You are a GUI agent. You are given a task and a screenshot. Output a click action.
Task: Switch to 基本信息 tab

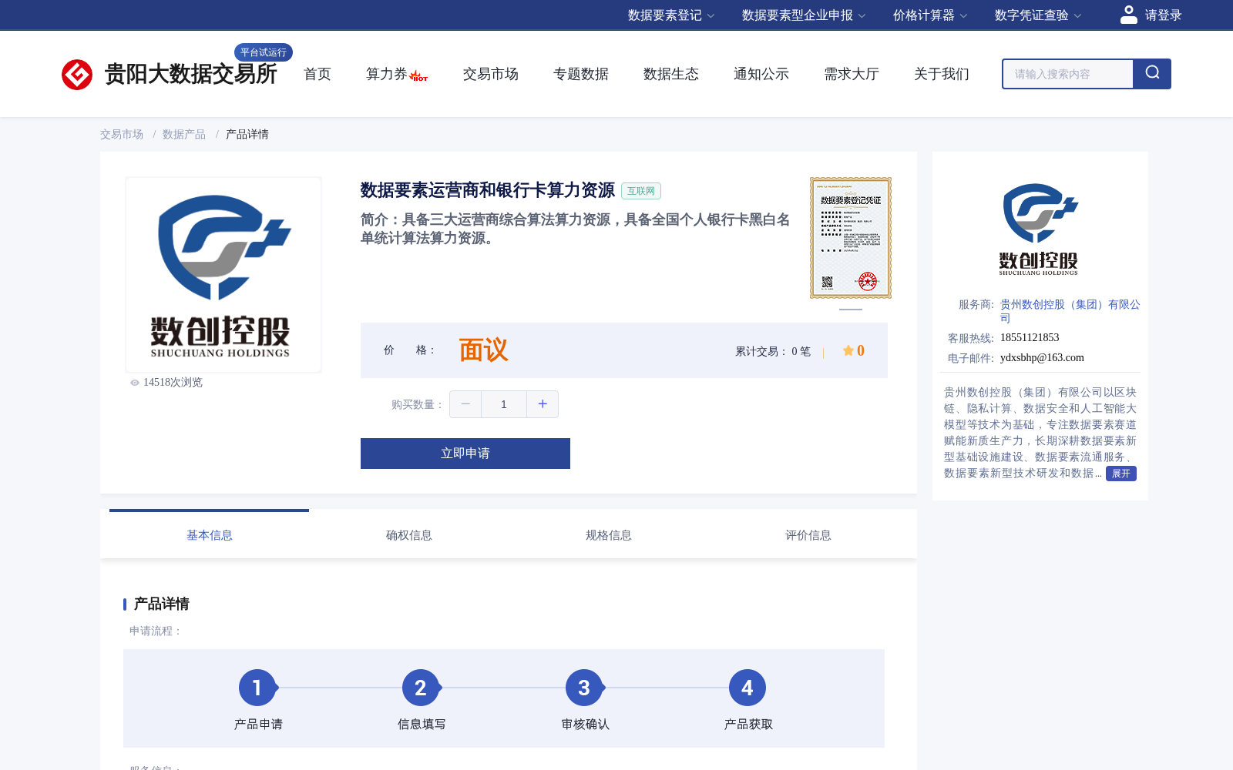(209, 534)
